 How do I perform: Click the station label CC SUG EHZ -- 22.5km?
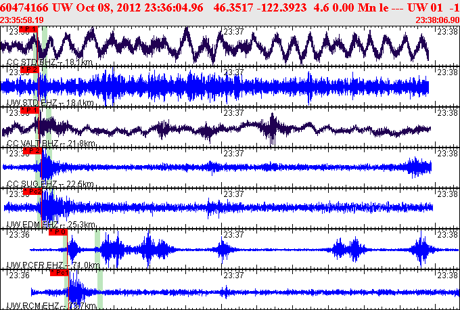point(50,184)
